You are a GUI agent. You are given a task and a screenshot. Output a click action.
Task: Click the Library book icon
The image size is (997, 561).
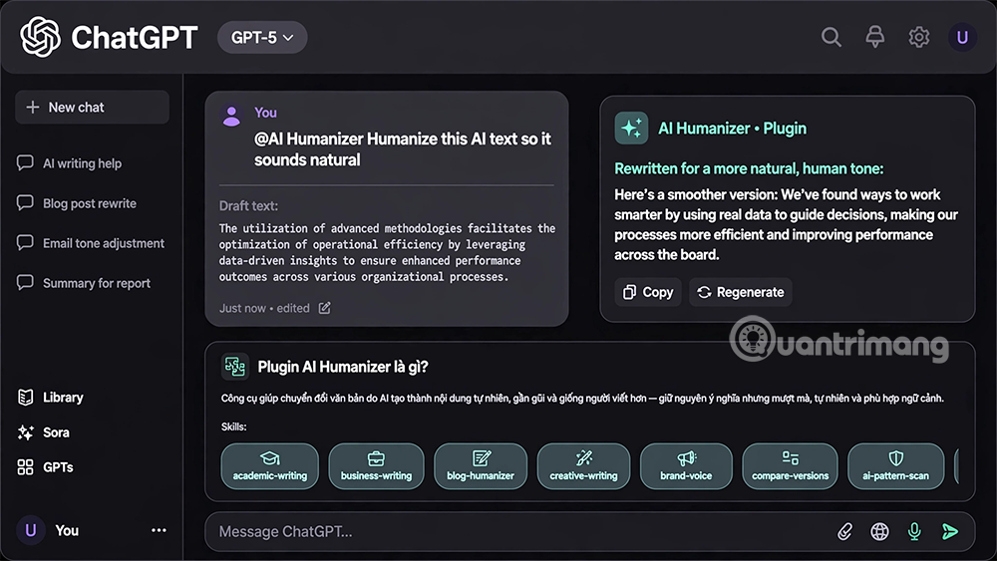click(x=26, y=397)
